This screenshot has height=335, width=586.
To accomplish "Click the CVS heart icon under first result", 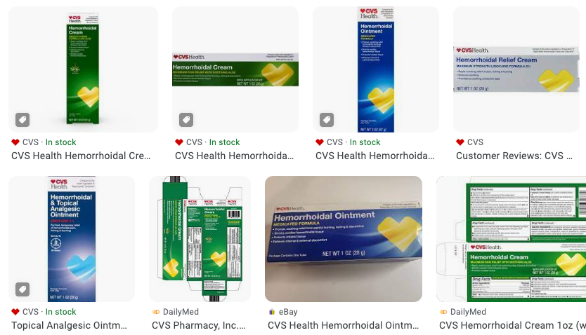I will coord(15,142).
